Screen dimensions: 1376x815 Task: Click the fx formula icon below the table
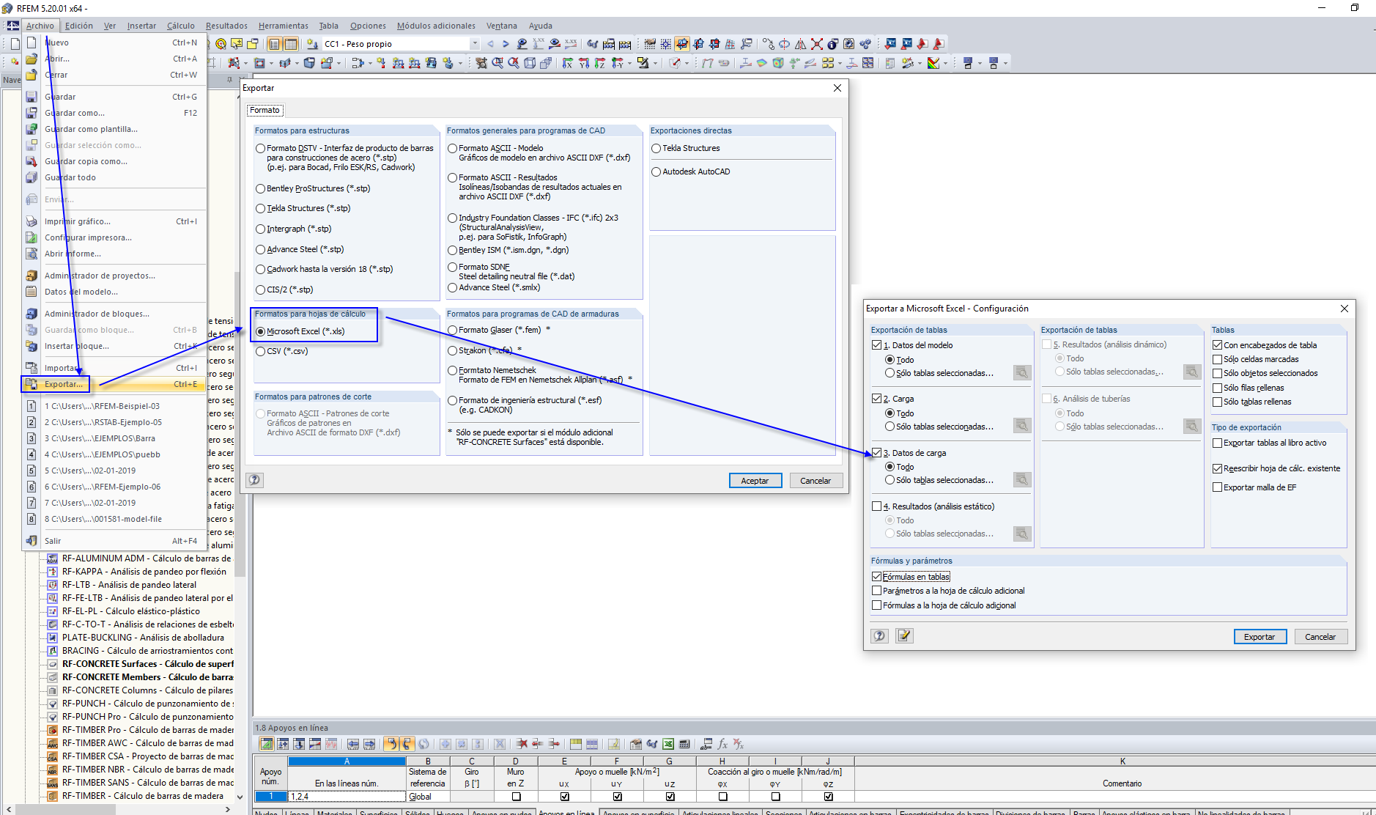tap(722, 744)
